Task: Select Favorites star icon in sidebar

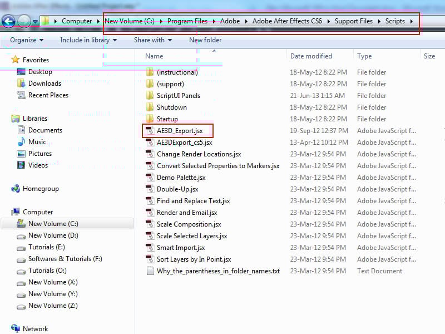Action: [15, 60]
